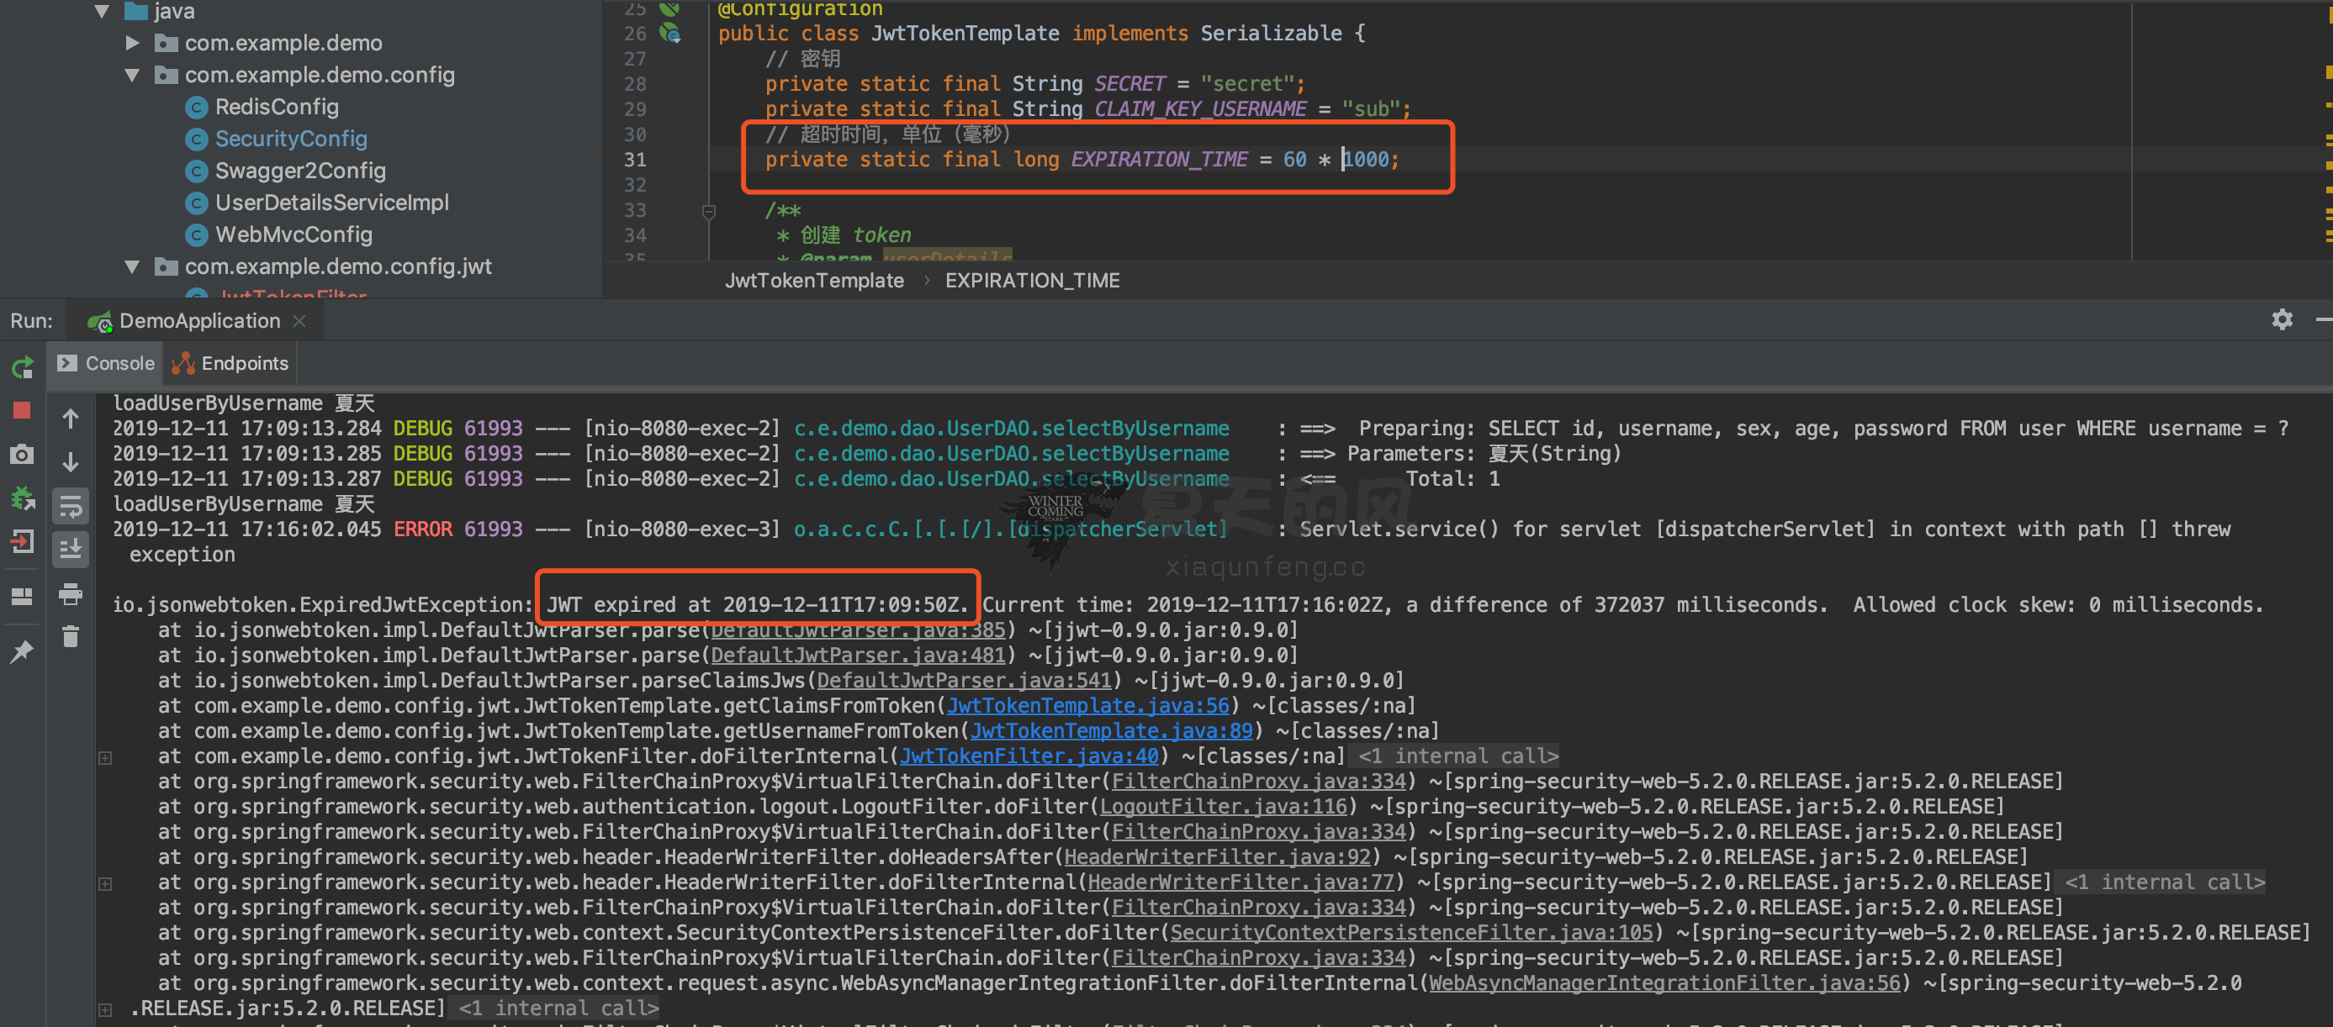This screenshot has height=1027, width=2333.
Task: Expand internal call after JwtTokenFilter.java:40
Action: pyautogui.click(x=1458, y=756)
